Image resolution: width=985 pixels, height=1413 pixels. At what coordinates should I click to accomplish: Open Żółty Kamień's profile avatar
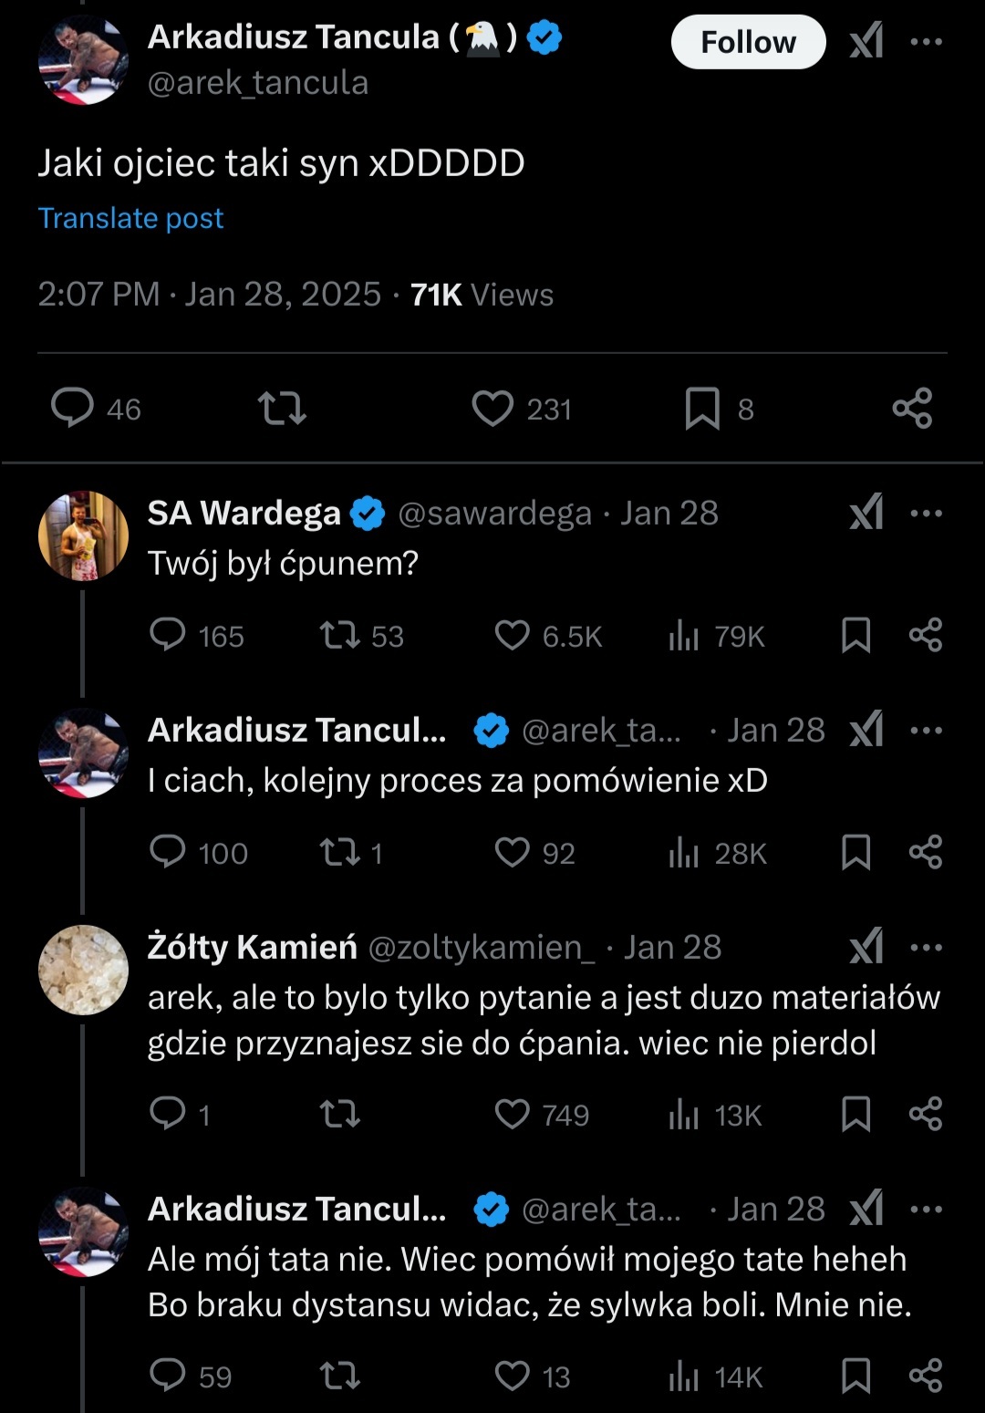83,970
